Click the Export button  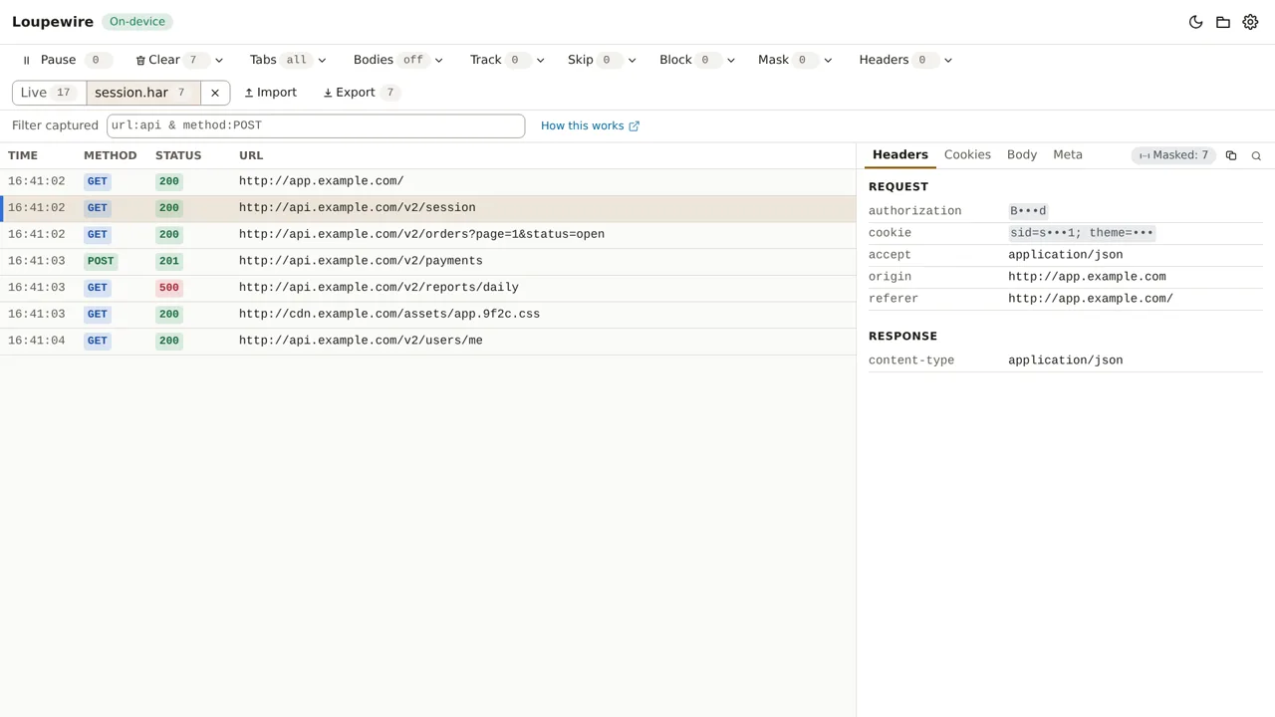[361, 93]
